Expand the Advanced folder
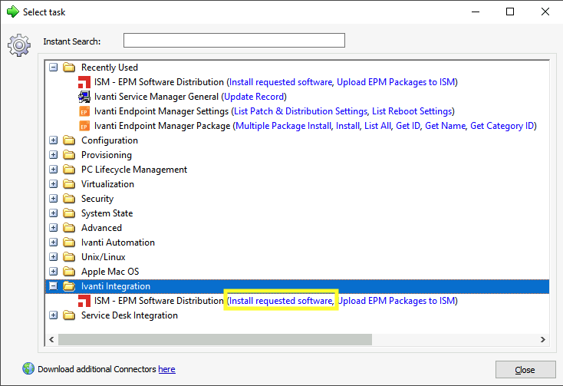This screenshot has width=563, height=386. [x=54, y=228]
